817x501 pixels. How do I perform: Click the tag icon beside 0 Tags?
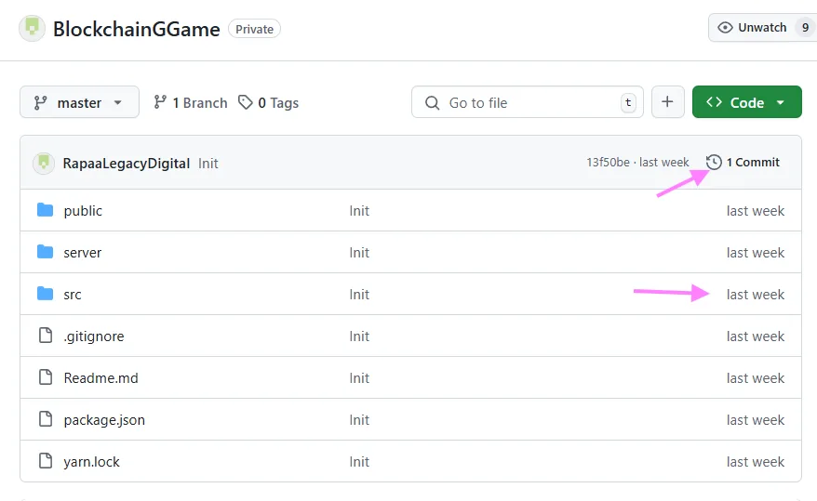tap(246, 102)
